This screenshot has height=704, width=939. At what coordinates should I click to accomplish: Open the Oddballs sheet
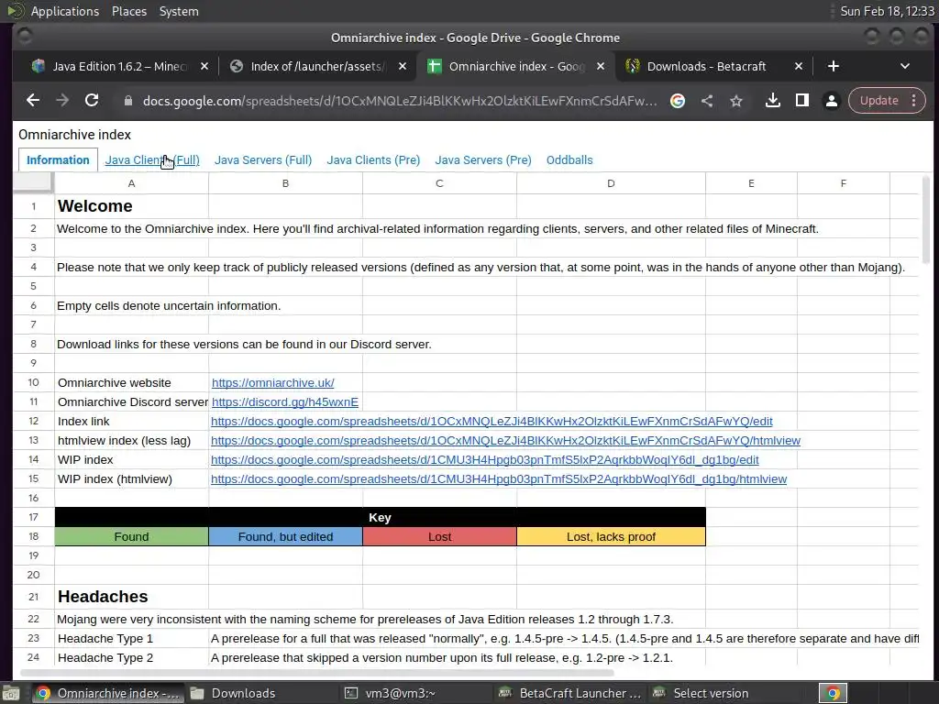[569, 159]
